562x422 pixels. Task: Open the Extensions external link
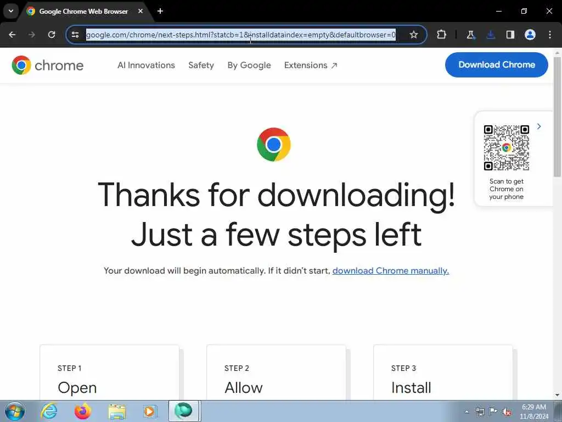(x=311, y=65)
